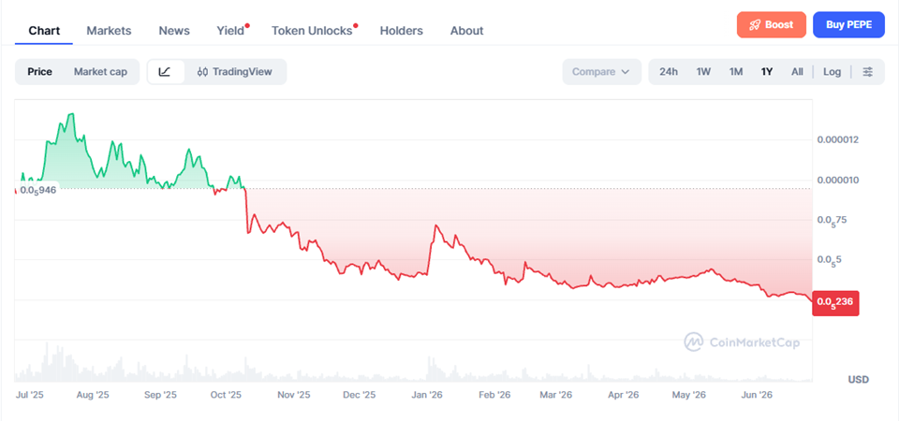
Task: Click the Aug '25 date label
Action: point(93,395)
